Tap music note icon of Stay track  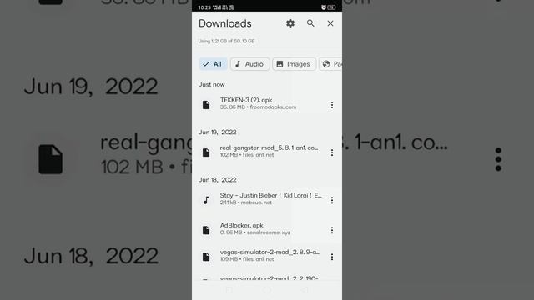206,200
